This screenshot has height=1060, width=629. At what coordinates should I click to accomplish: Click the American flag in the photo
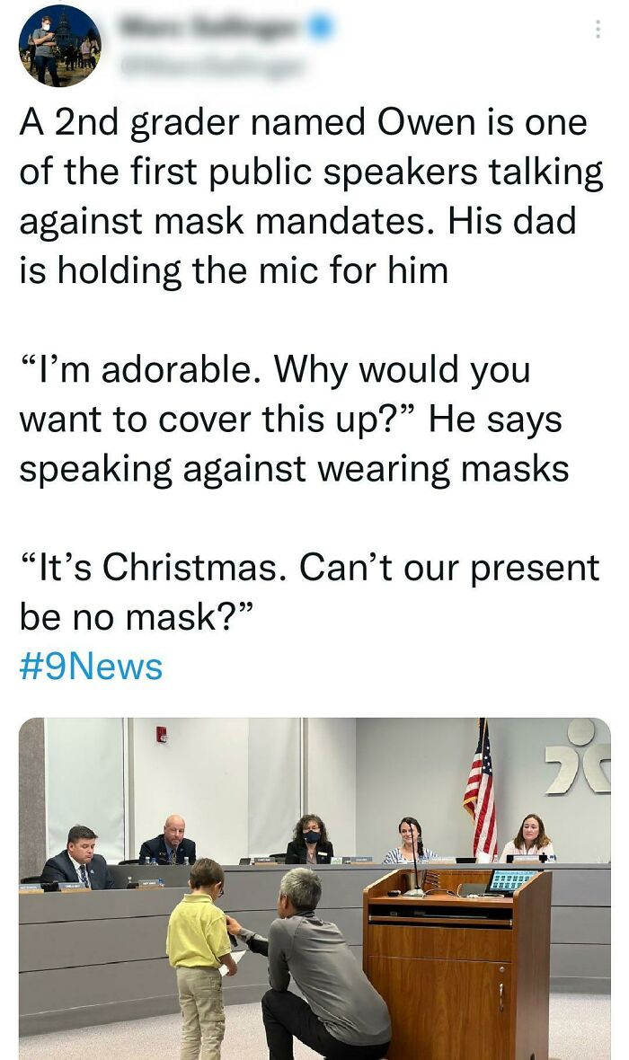click(x=481, y=791)
